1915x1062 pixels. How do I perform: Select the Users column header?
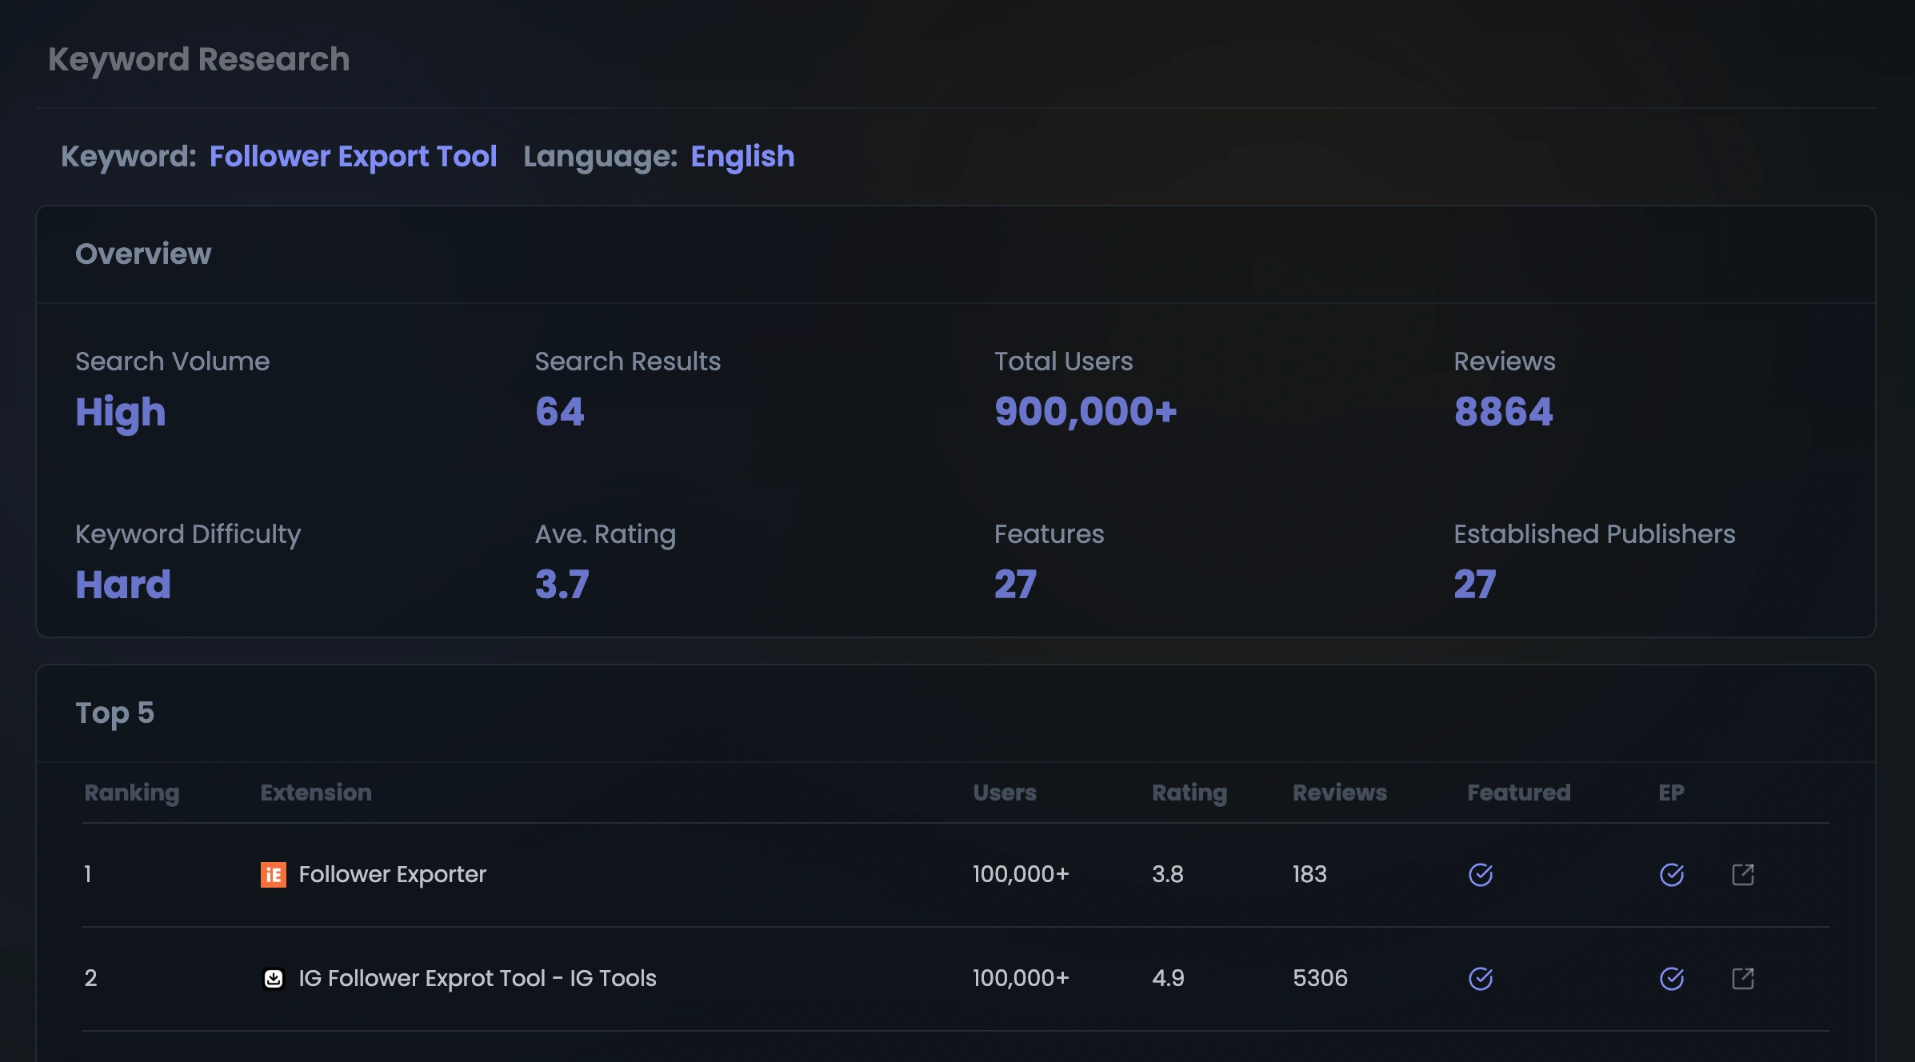tap(1005, 793)
